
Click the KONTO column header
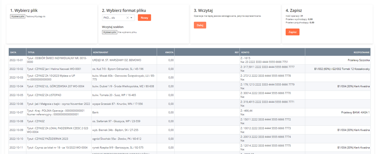(245, 52)
